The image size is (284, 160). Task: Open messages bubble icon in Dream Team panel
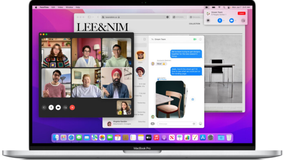click(208, 20)
